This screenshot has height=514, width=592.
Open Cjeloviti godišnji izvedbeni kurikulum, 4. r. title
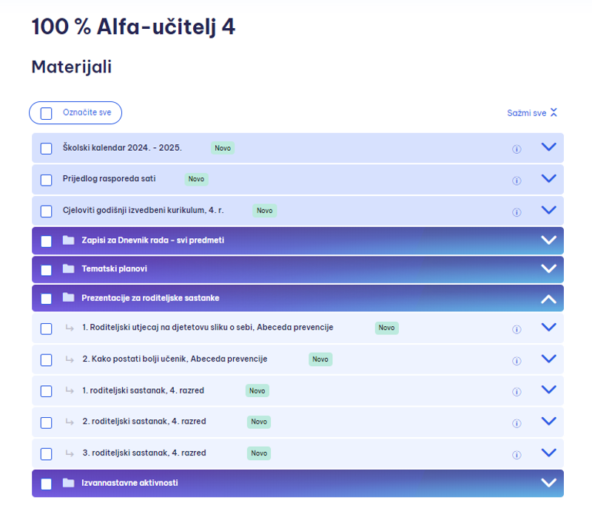coord(143,210)
